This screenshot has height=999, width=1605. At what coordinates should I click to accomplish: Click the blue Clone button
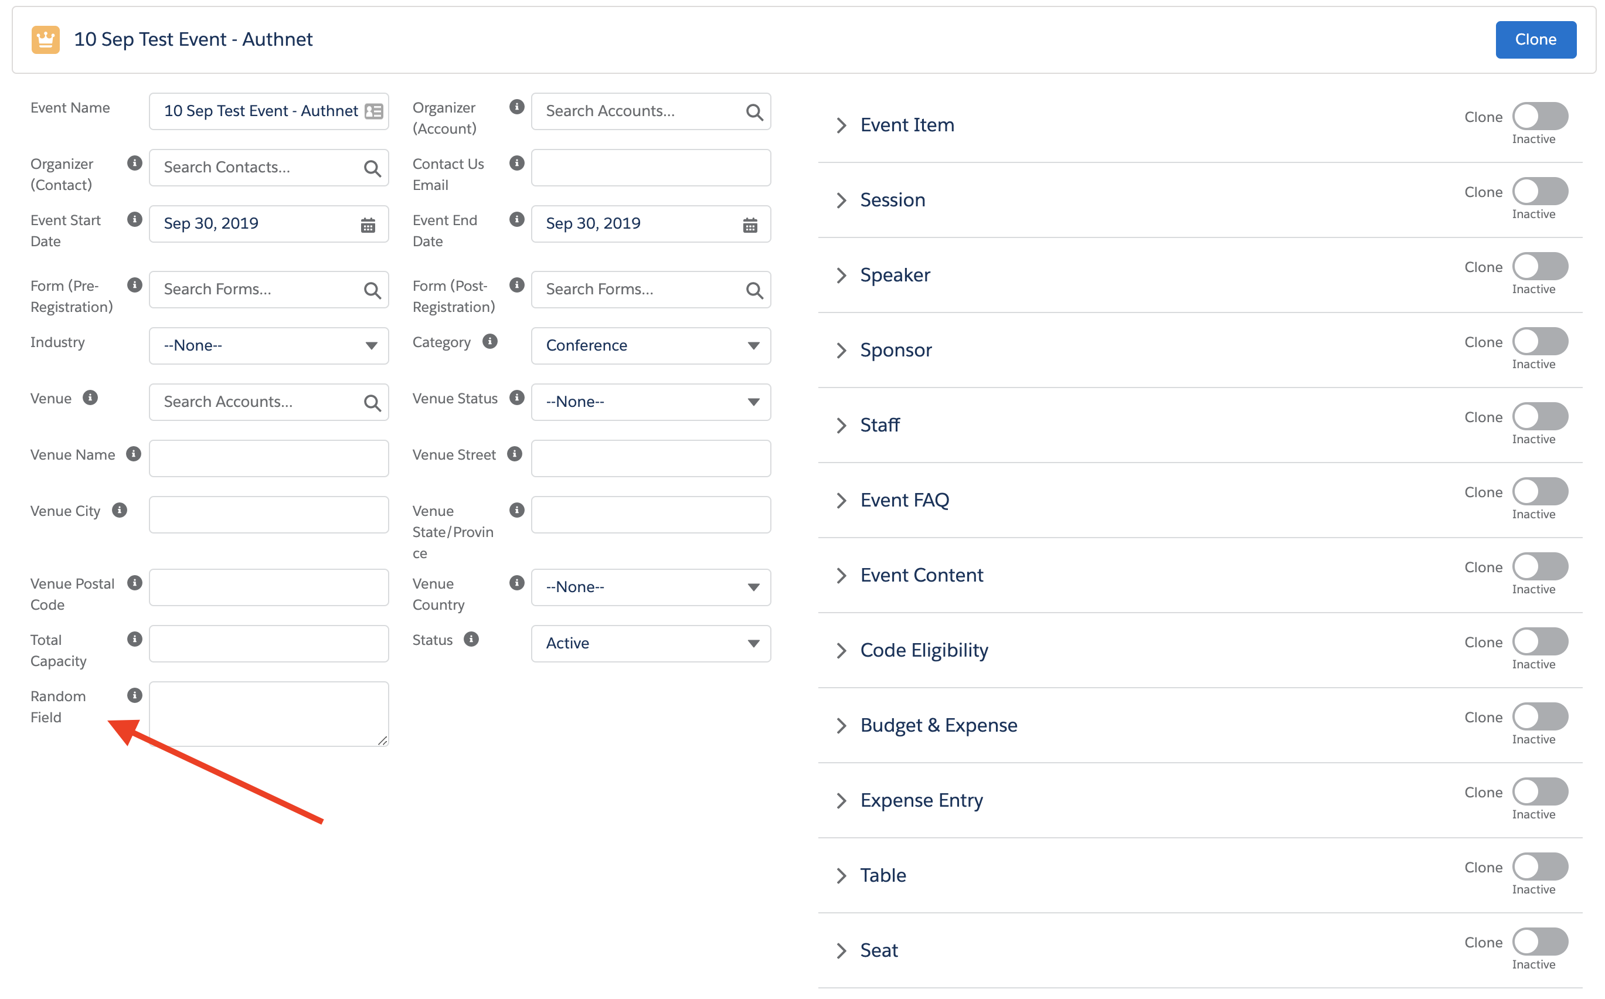(1535, 40)
